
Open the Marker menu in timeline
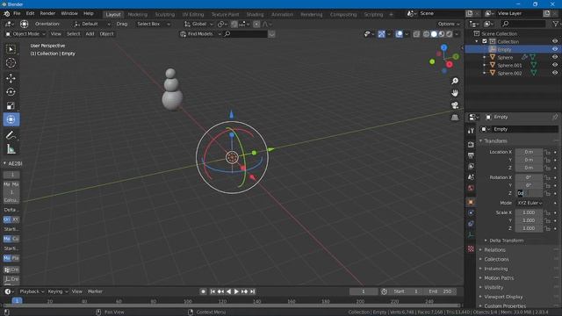point(95,291)
